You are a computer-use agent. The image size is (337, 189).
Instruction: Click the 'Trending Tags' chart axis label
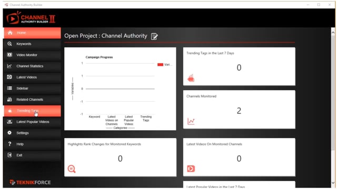pos(146,118)
